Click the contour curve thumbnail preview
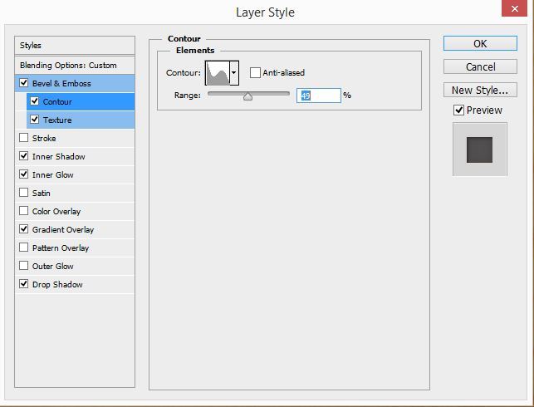 218,73
